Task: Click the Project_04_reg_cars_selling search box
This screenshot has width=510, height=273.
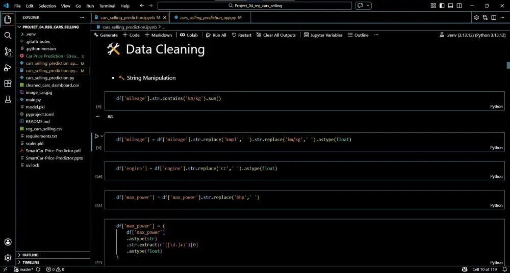Action: click(254, 6)
